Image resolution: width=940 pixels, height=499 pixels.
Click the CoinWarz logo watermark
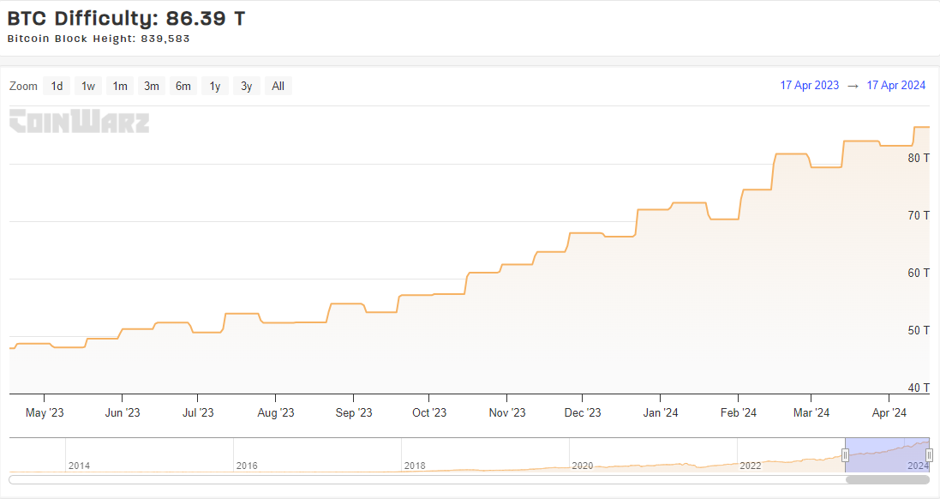coord(79,122)
